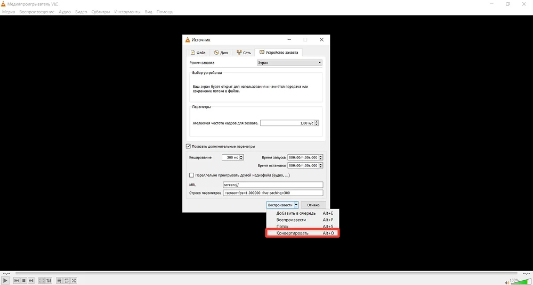This screenshot has width=533, height=285.
Task: Select 'Конвертировать' from the dropdown menu
Action: (292, 233)
